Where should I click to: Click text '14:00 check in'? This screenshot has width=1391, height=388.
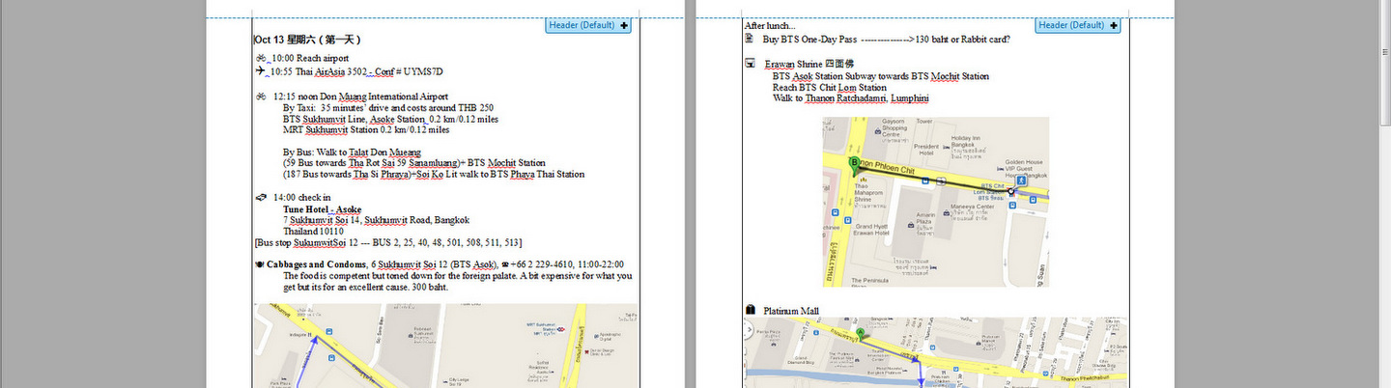[302, 197]
